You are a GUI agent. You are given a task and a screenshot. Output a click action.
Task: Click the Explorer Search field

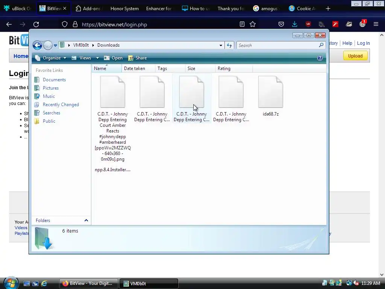point(280,45)
